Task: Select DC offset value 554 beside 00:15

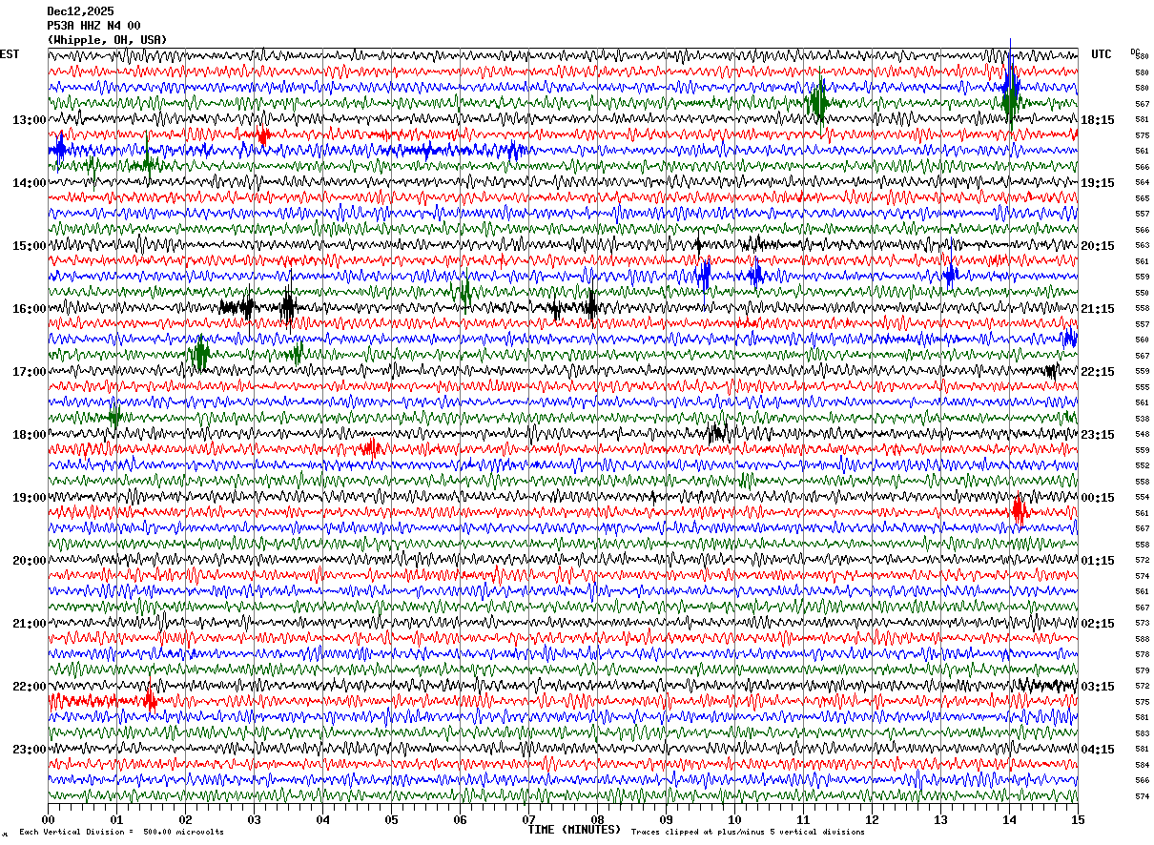Action: (1142, 498)
